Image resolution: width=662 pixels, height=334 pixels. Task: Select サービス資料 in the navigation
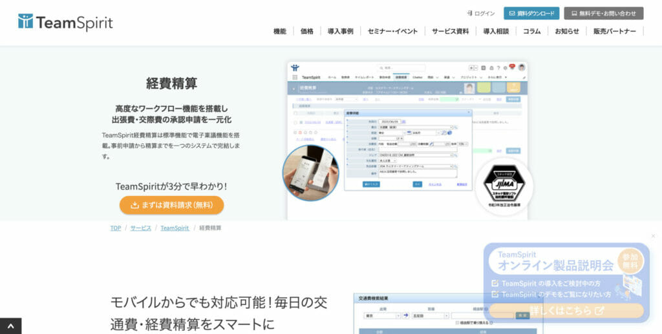coord(450,31)
